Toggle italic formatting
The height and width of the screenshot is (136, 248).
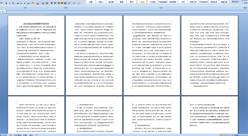[x=10, y=3]
